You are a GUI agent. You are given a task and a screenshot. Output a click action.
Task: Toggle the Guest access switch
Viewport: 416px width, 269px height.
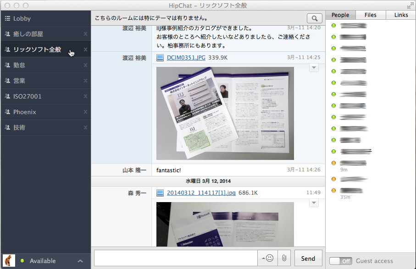pos(341,261)
